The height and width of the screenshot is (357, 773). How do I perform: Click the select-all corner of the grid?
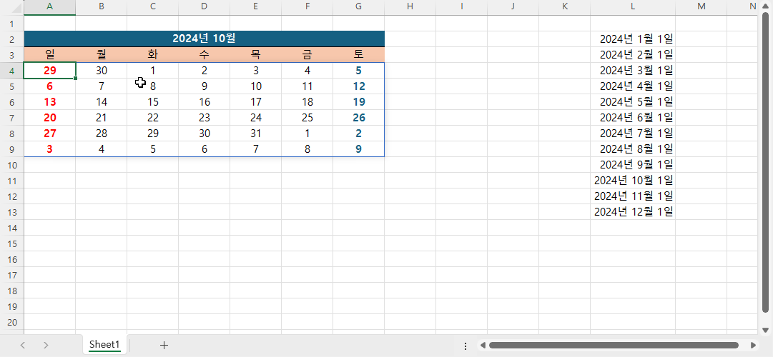(x=12, y=7)
